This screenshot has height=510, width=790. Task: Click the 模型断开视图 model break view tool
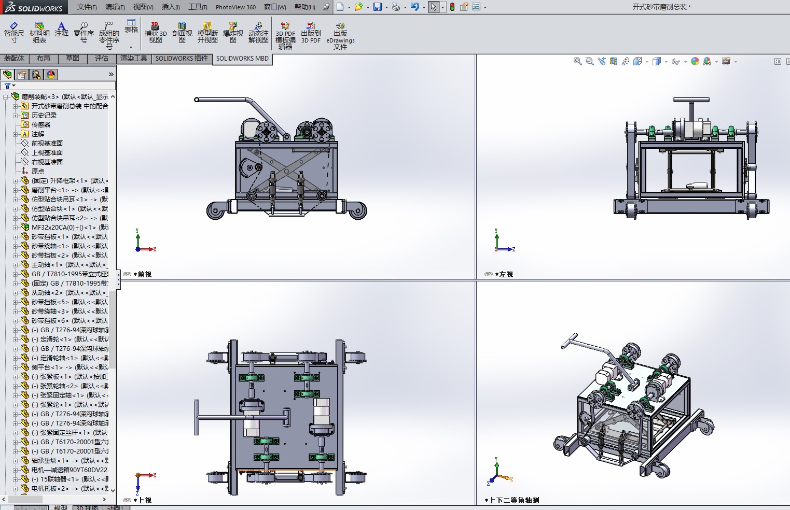207,33
